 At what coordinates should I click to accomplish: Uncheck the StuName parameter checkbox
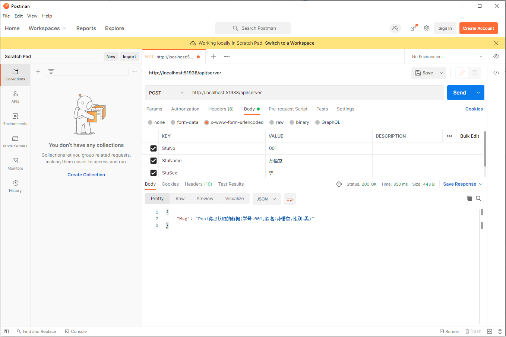tap(154, 161)
